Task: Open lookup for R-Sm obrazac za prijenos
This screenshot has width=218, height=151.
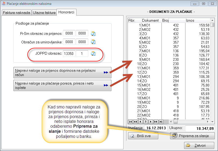Action: point(93,33)
